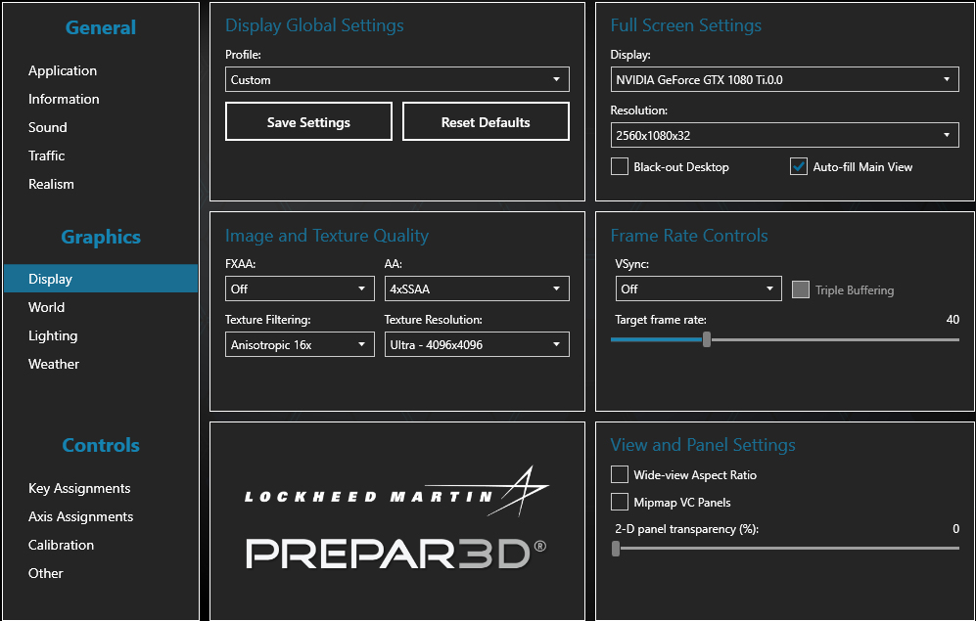The image size is (976, 621).
Task: Expand the Profile dropdown showing Custom
Action: click(x=397, y=79)
